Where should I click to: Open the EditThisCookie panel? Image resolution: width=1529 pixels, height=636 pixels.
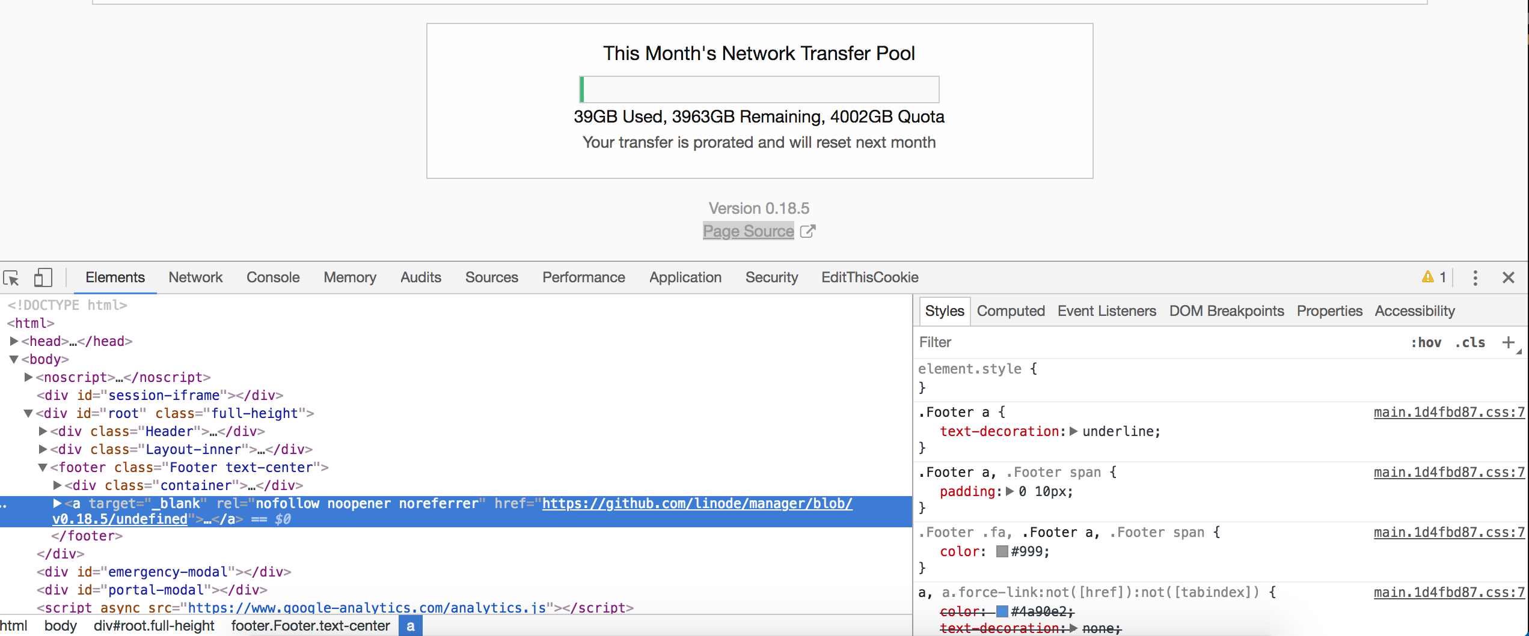[x=869, y=277]
